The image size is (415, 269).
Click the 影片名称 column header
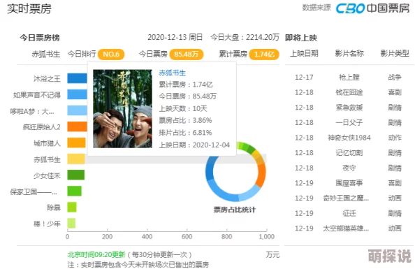349,54
